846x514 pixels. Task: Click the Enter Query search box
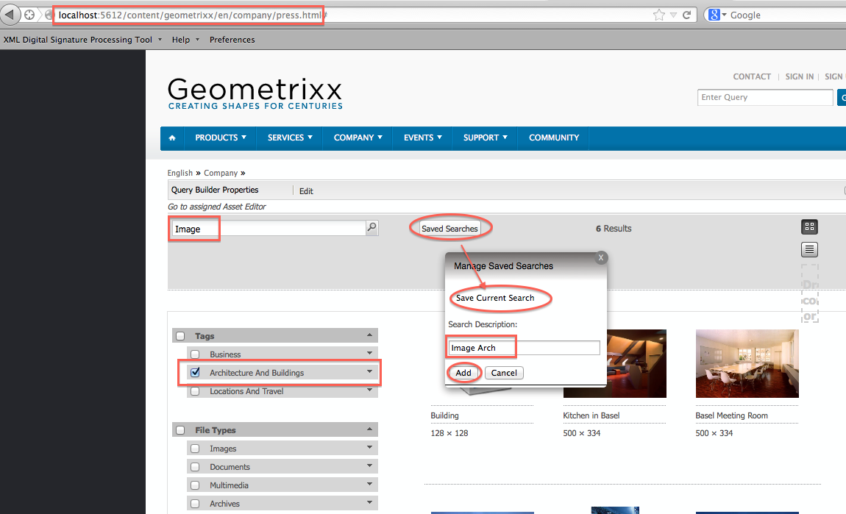(x=765, y=97)
